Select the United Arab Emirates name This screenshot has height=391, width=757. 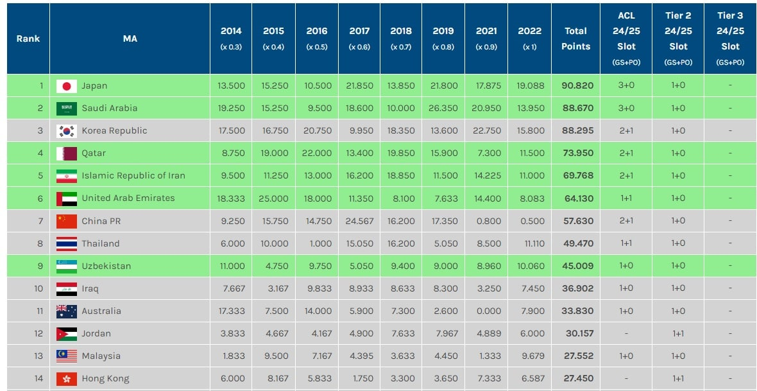[128, 198]
